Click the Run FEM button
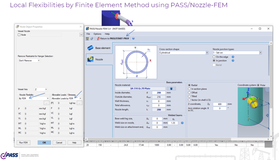Image resolution: width=279 pixels, height=160 pixels. click(x=23, y=143)
